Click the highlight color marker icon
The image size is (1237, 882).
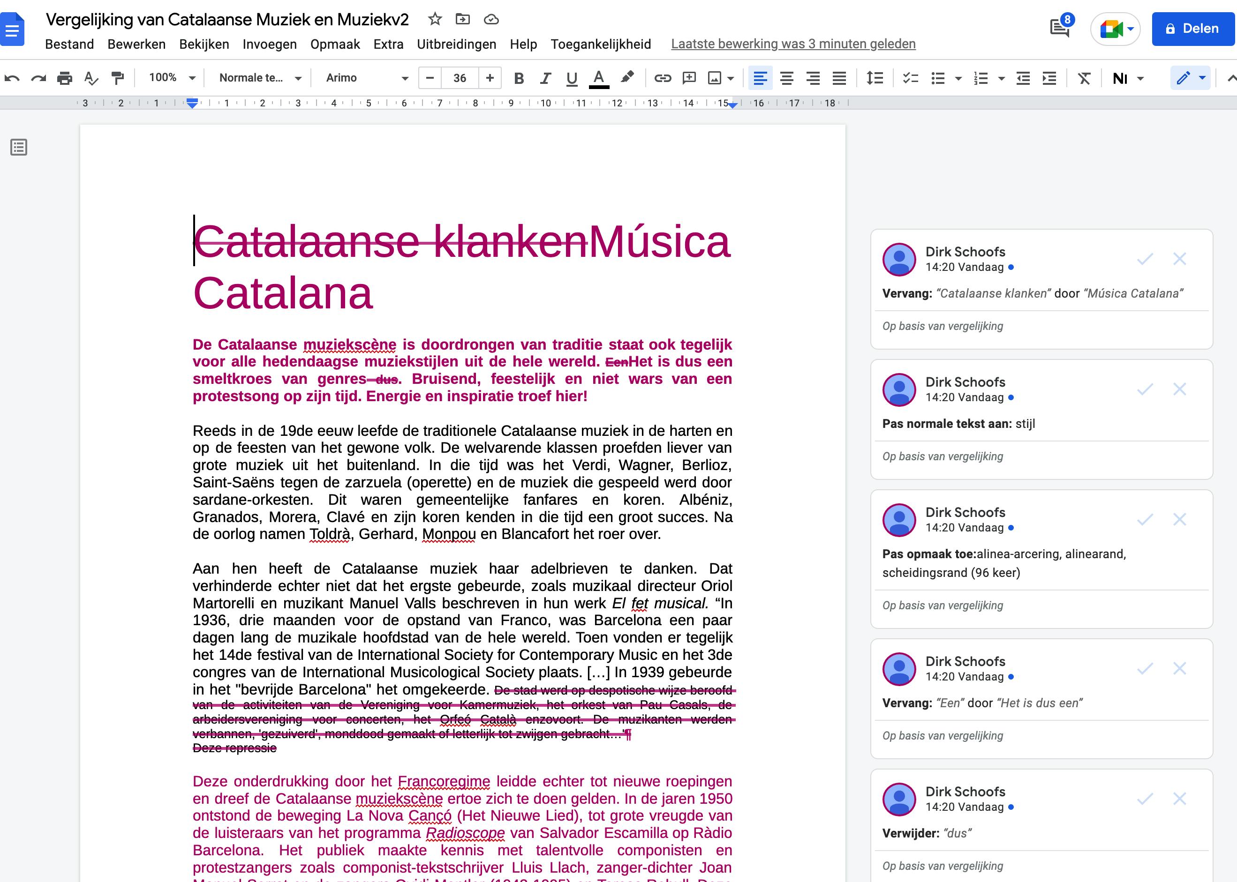point(627,78)
